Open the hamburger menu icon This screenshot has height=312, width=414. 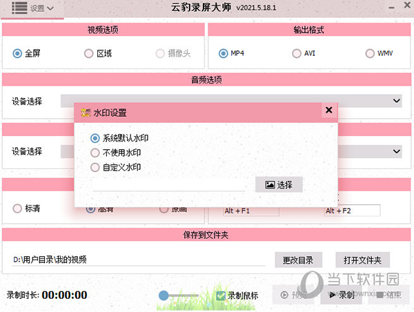pos(19,8)
